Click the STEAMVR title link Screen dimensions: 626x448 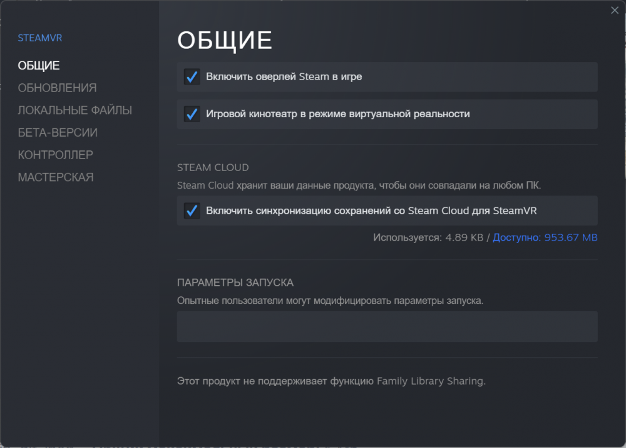[x=39, y=38]
